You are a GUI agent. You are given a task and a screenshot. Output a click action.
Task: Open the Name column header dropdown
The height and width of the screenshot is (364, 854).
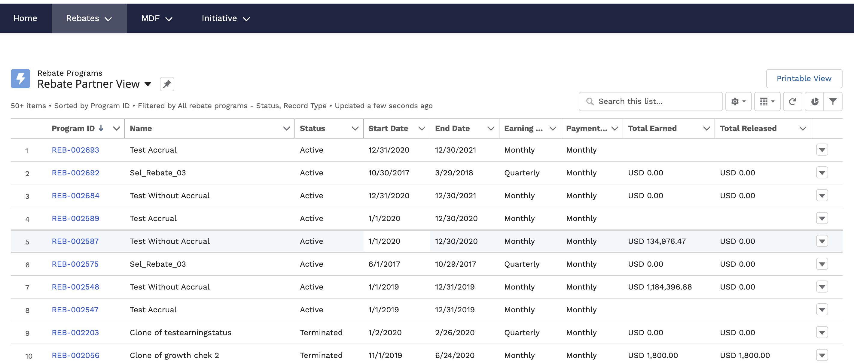tap(286, 128)
